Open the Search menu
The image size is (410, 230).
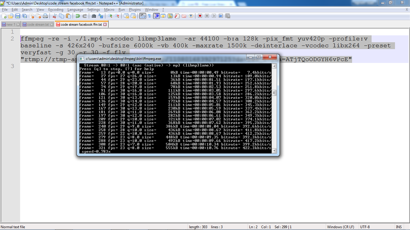pyautogui.click(x=27, y=10)
